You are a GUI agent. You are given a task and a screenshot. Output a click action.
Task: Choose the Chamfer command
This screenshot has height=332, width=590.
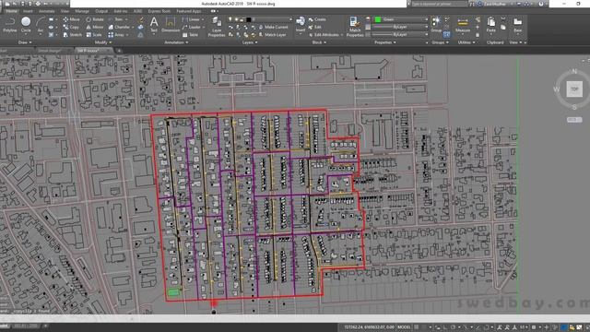(119, 27)
